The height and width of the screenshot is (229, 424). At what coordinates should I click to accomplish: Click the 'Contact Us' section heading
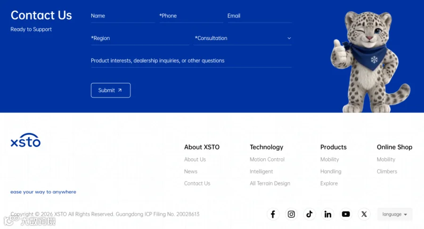click(x=41, y=15)
